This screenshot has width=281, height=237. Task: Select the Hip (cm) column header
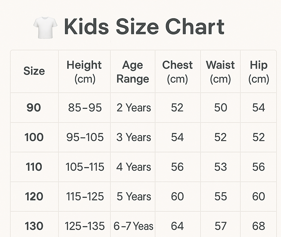259,72
